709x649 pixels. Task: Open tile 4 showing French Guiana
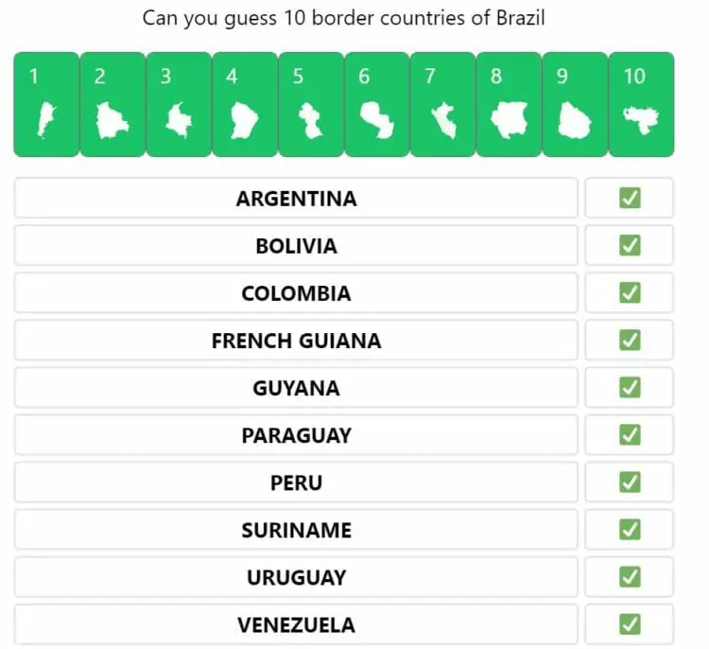pyautogui.click(x=245, y=104)
